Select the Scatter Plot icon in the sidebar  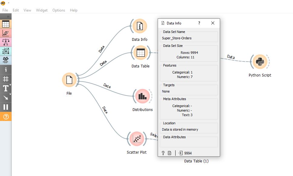[5, 33]
